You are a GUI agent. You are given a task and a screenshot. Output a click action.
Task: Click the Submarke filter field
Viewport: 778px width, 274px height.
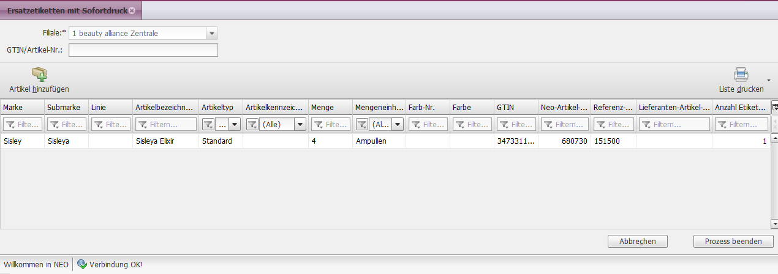click(x=67, y=124)
